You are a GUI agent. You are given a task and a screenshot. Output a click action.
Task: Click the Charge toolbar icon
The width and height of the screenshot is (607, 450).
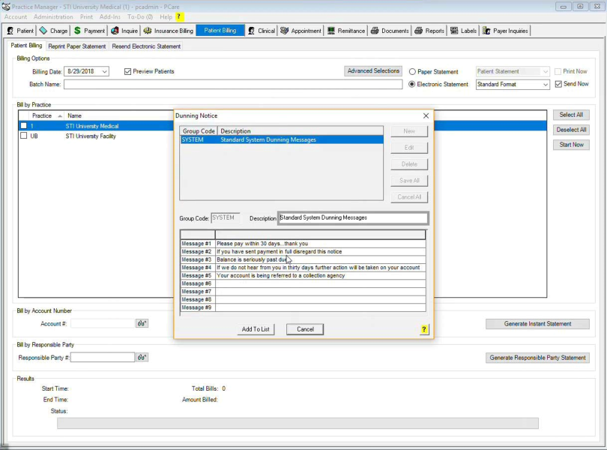click(43, 31)
